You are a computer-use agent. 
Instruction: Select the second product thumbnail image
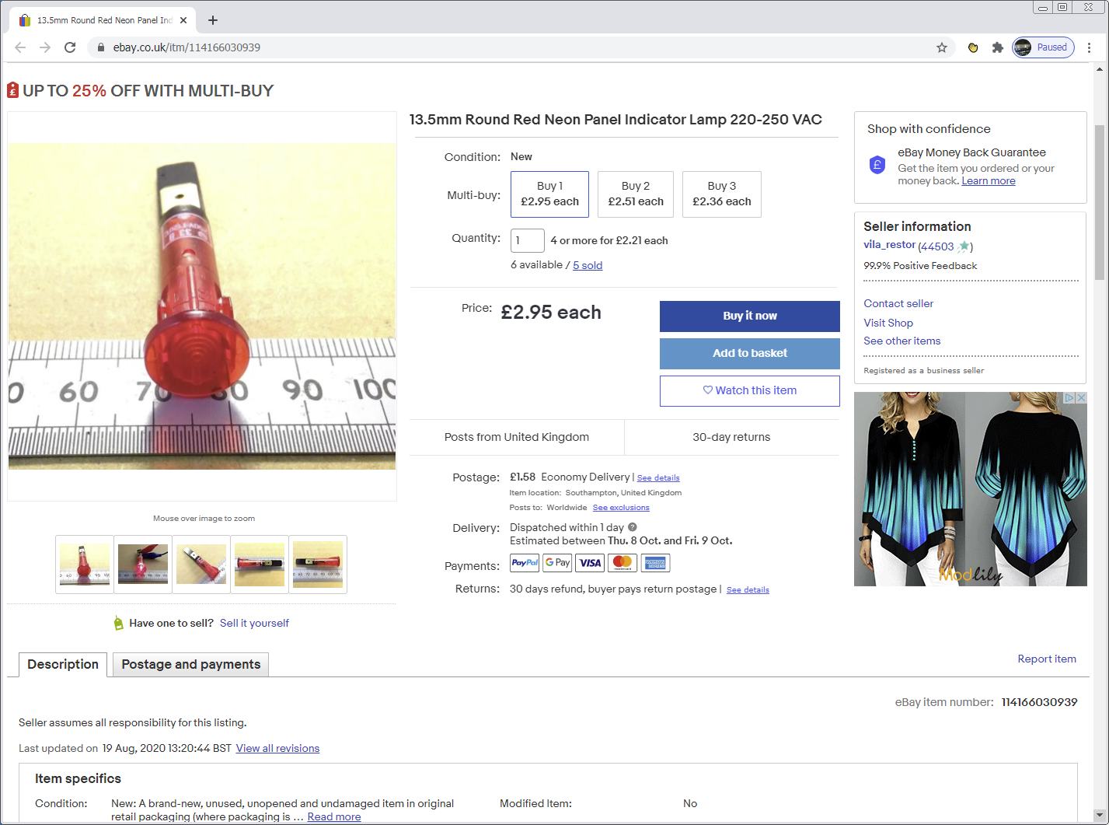pos(142,565)
